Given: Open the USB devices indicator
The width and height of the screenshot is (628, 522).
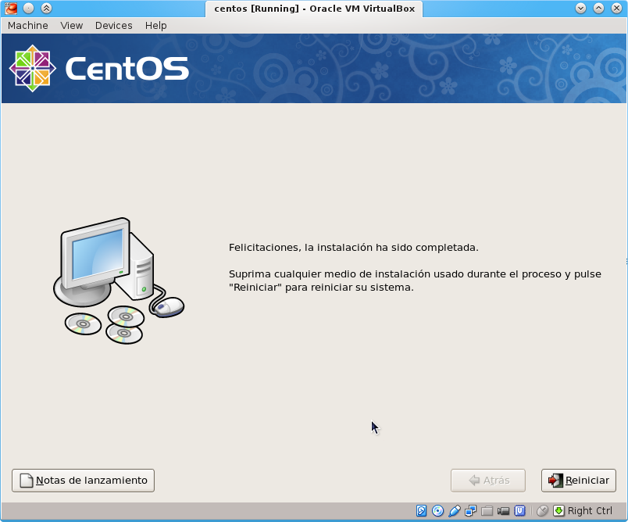Looking at the screenshot, I should pos(454,511).
